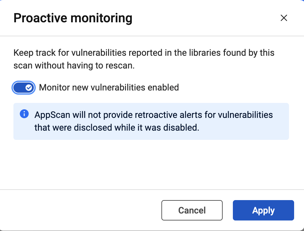Image resolution: width=304 pixels, height=231 pixels.
Task: Disable monitoring of new vulnerabilities
Action: tap(24, 88)
